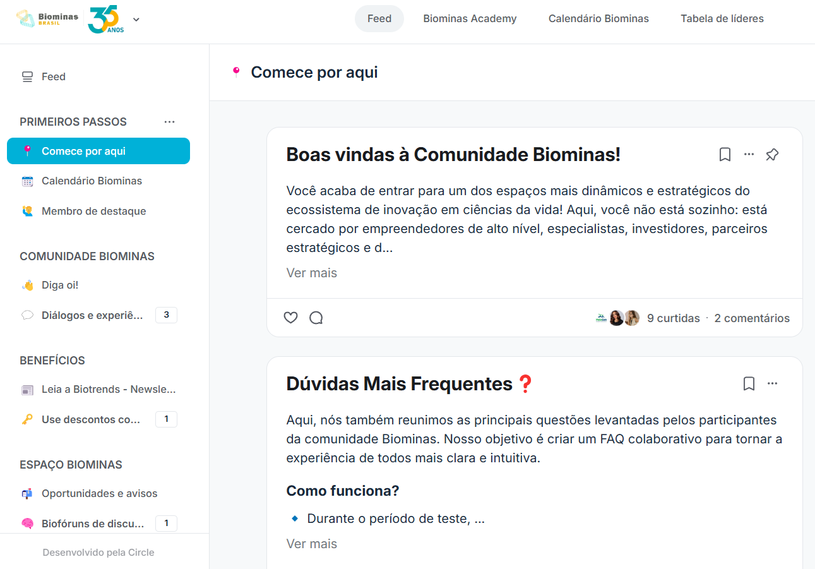
Task: Bookmark the Boas vindas post
Action: point(725,154)
